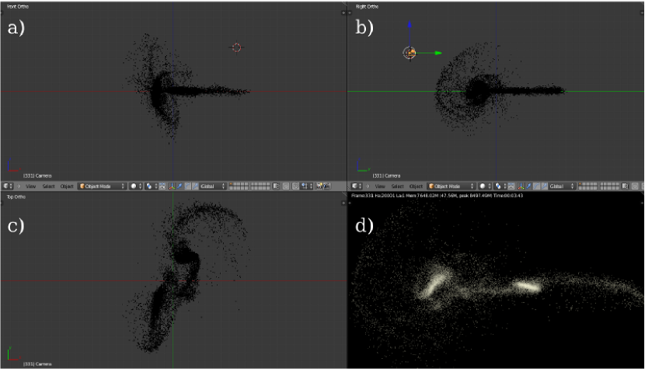Toggle 3D manipulator widget in Front view
645x369 pixels.
click(x=173, y=186)
